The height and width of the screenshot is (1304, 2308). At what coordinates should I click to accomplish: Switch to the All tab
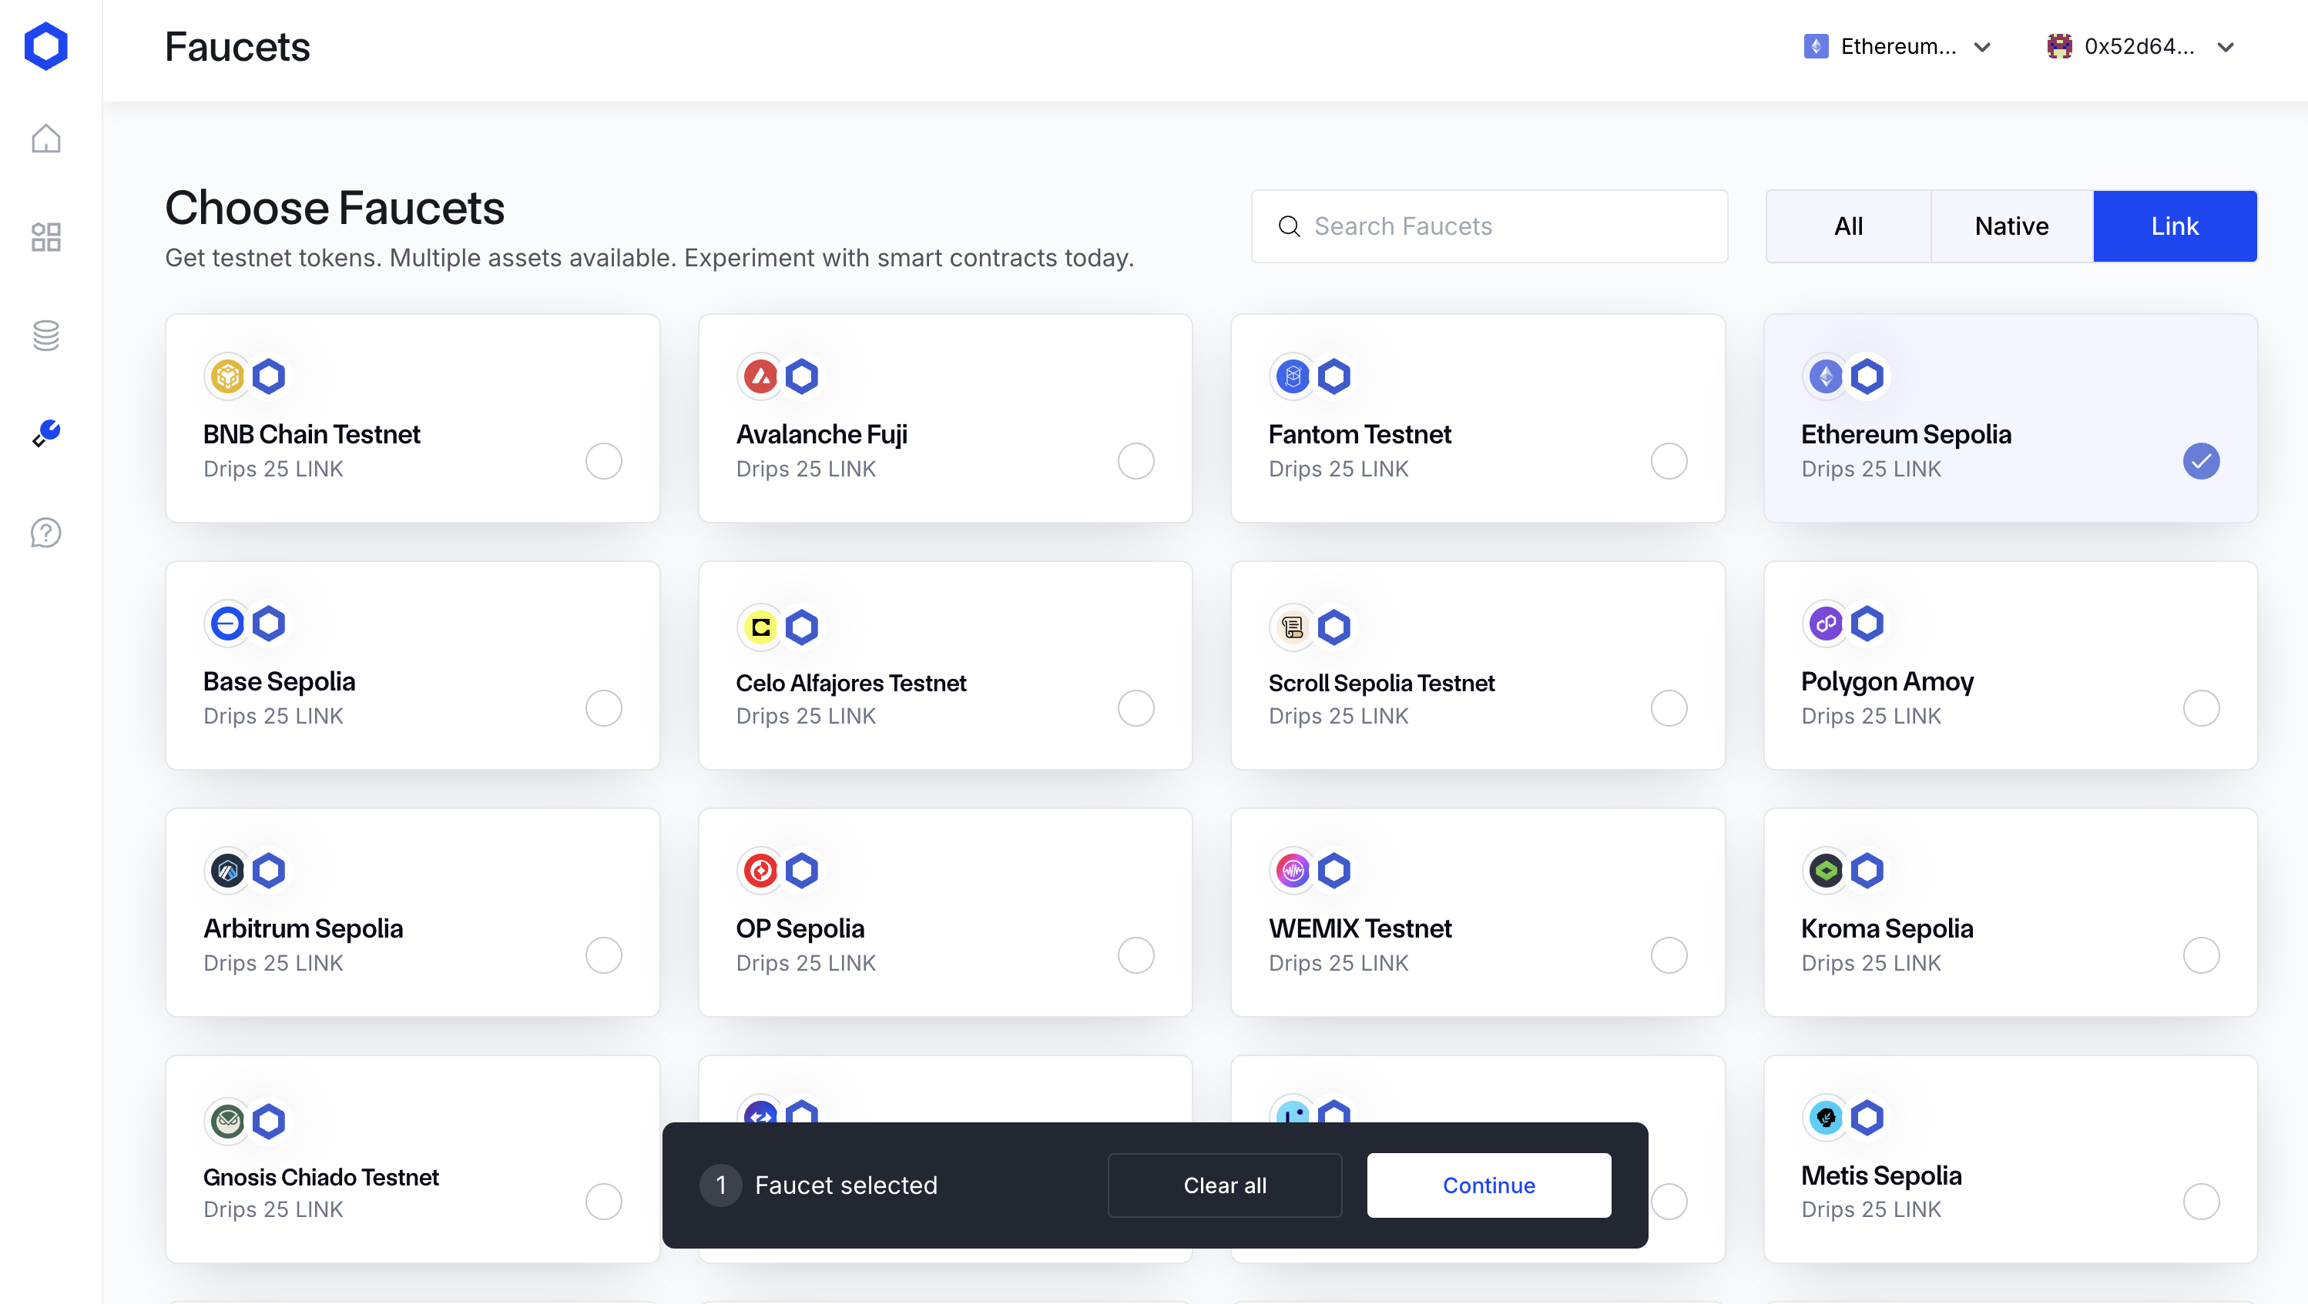pos(1848,226)
